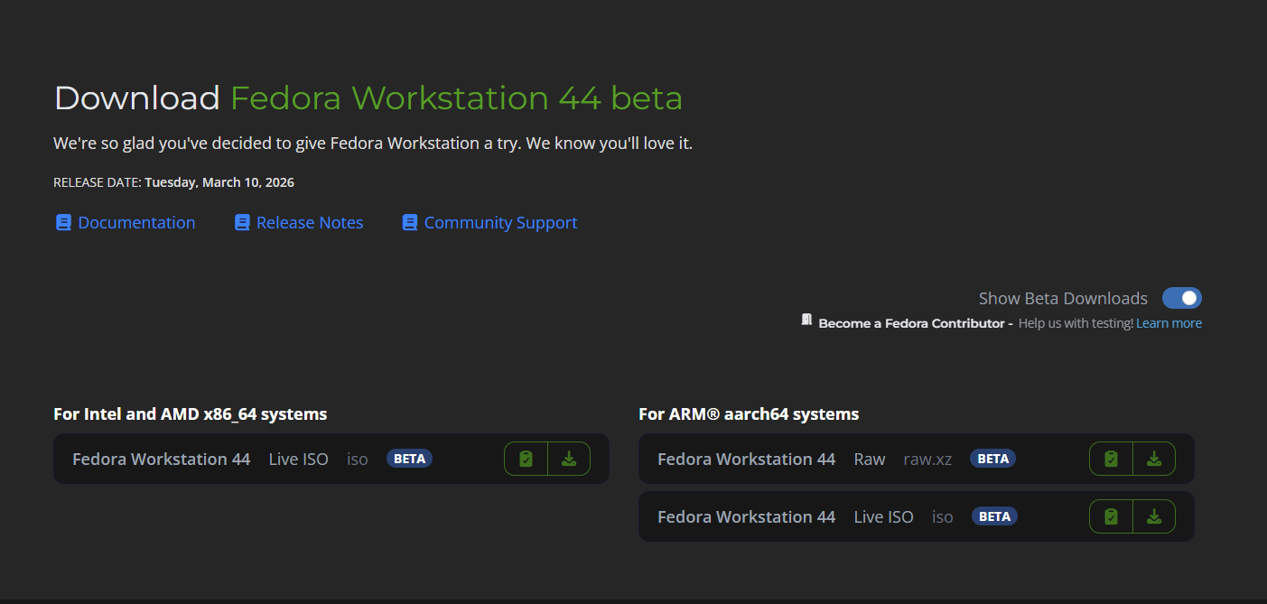Click BETA badge in x86_64 Live ISO row
This screenshot has width=1267, height=604.
(x=409, y=459)
